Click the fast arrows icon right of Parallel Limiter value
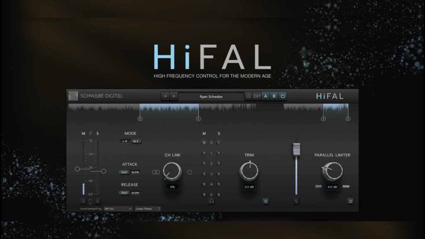The image size is (425, 239). (346, 187)
